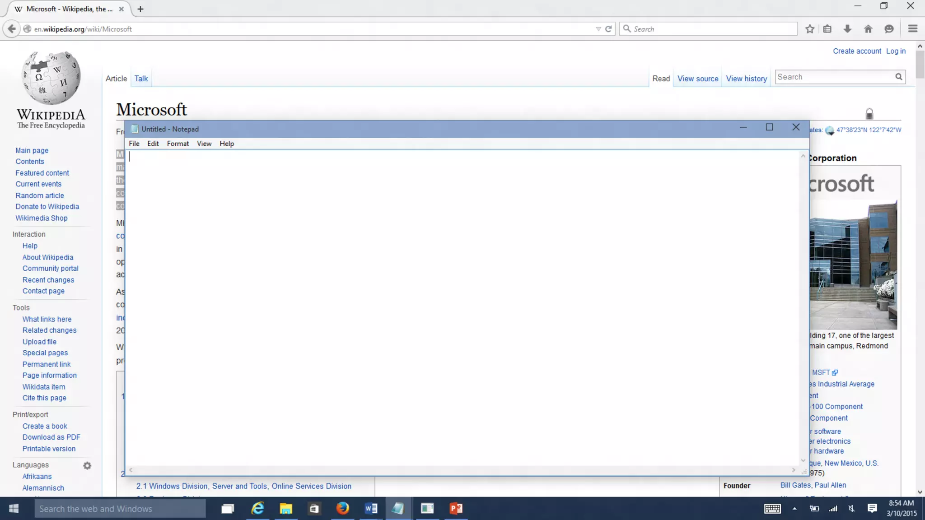Viewport: 925px width, 520px height.
Task: Click the reload page icon
Action: [x=608, y=29]
